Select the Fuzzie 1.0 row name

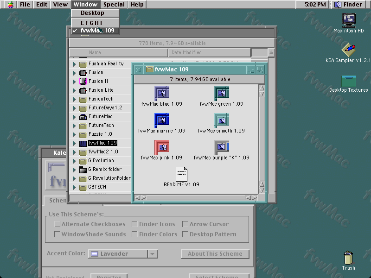[100, 134]
